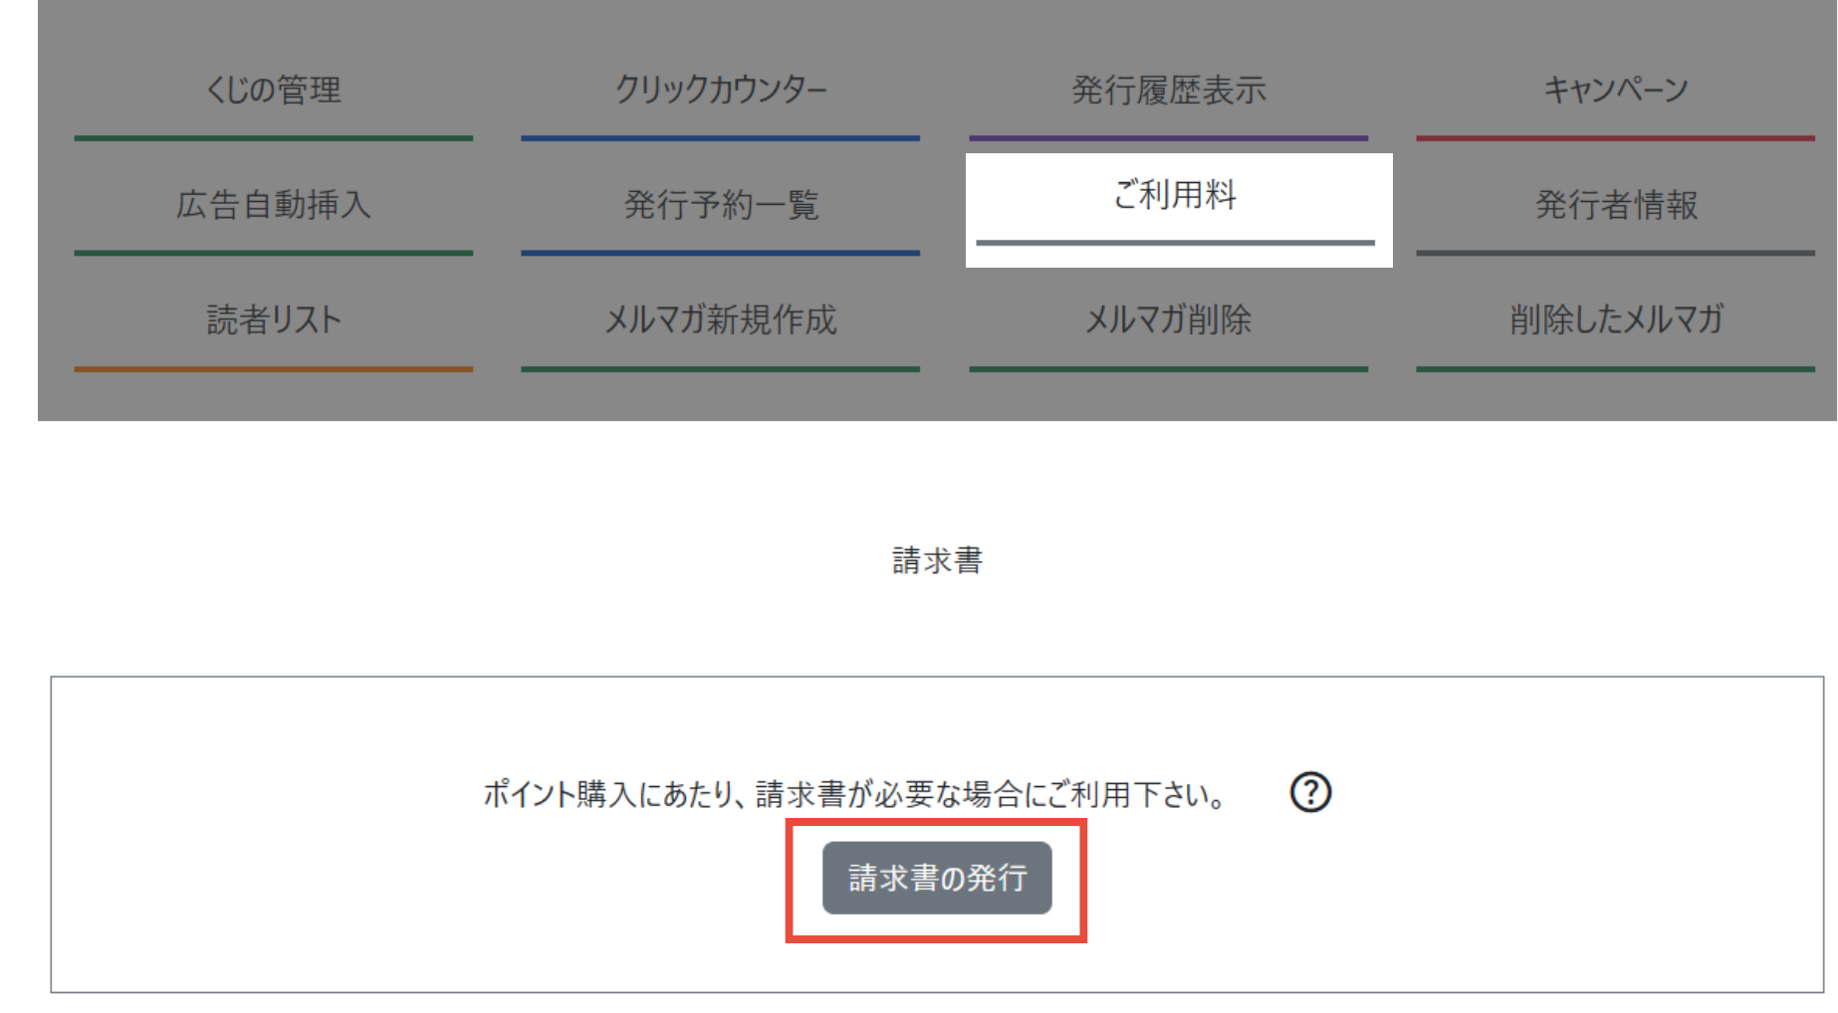Open the くじの管理 menu item

[x=273, y=90]
